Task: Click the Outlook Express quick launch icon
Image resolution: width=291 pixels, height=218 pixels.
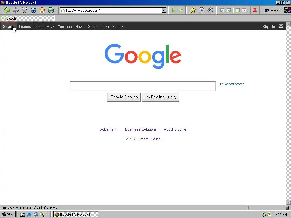Action: (x=36, y=215)
